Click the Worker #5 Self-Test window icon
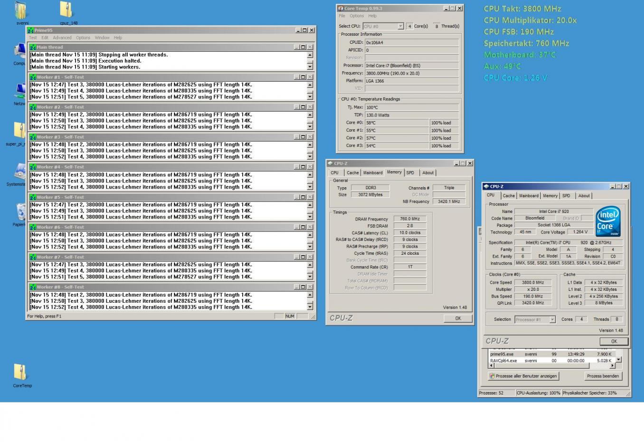This screenshot has width=644, height=442. pyautogui.click(x=33, y=197)
